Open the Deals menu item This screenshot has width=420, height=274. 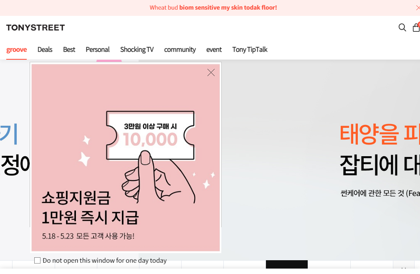coord(45,50)
